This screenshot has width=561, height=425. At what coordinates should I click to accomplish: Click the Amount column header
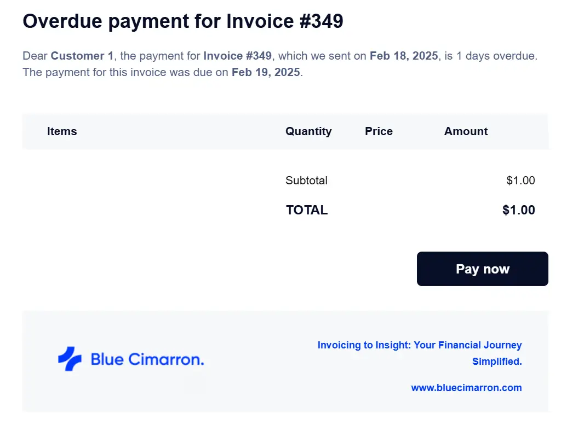coord(466,131)
